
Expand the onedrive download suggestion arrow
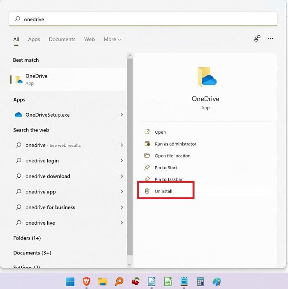tap(122, 176)
